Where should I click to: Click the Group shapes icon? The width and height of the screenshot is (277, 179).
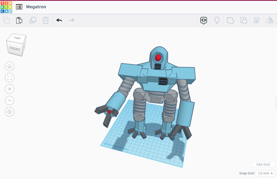click(230, 20)
